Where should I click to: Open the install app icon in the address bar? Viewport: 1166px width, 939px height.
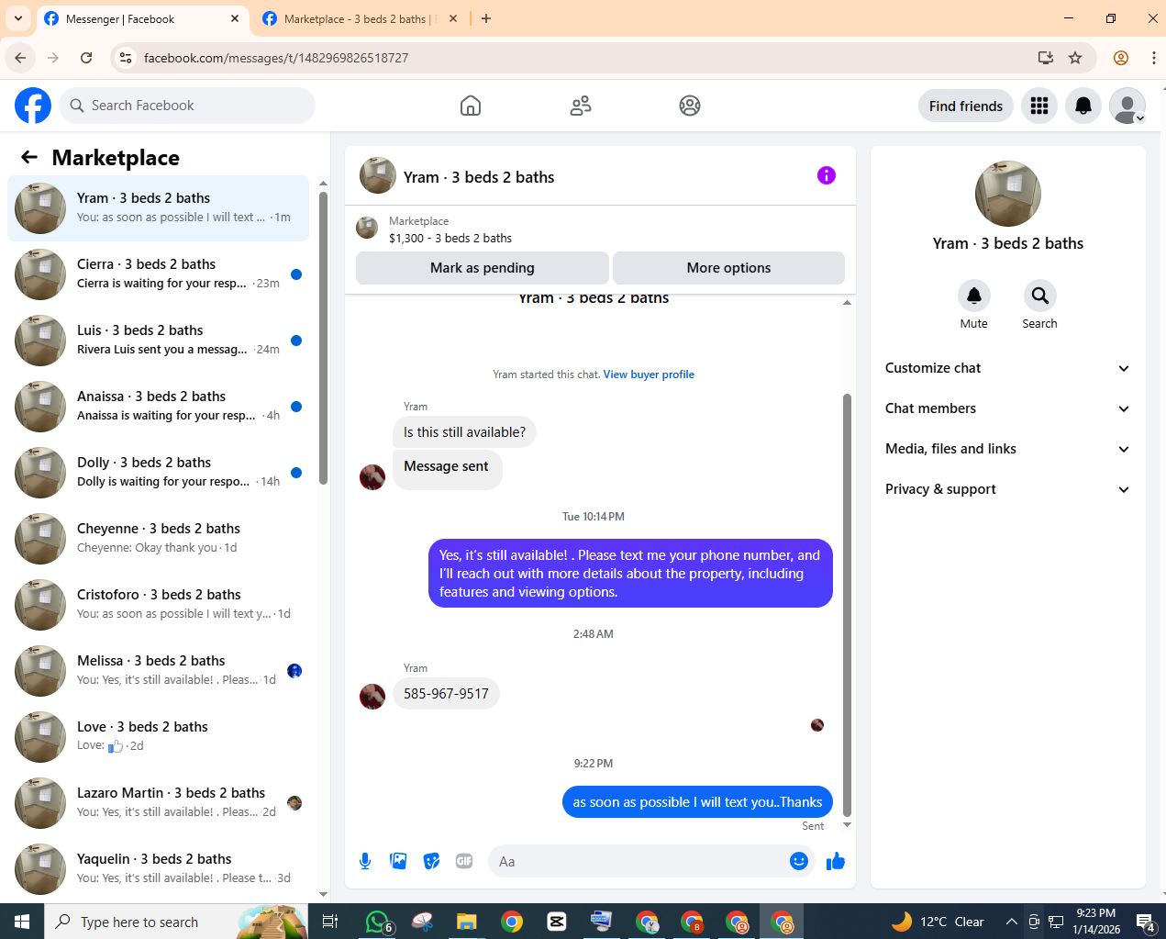click(x=1045, y=58)
